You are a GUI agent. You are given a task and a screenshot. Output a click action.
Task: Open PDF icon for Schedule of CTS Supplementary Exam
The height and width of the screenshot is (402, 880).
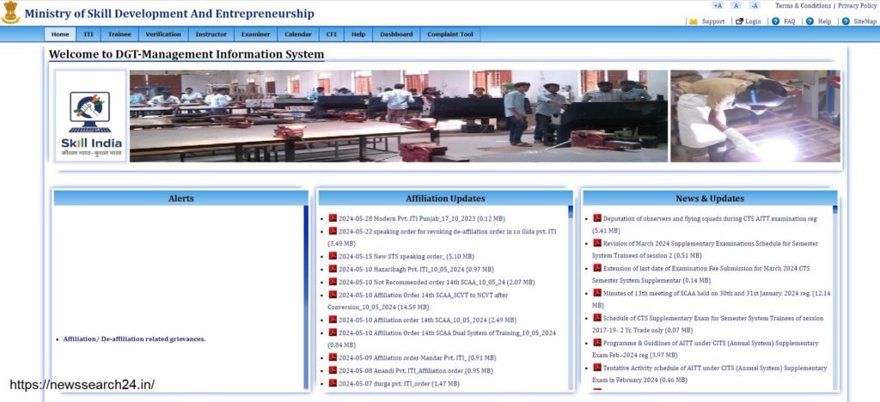[597, 317]
